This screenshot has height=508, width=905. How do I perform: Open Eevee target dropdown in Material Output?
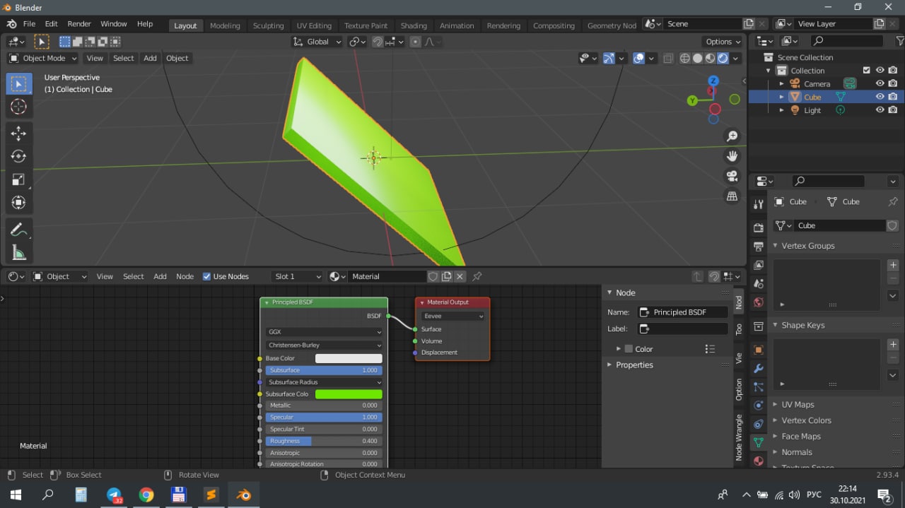(452, 316)
